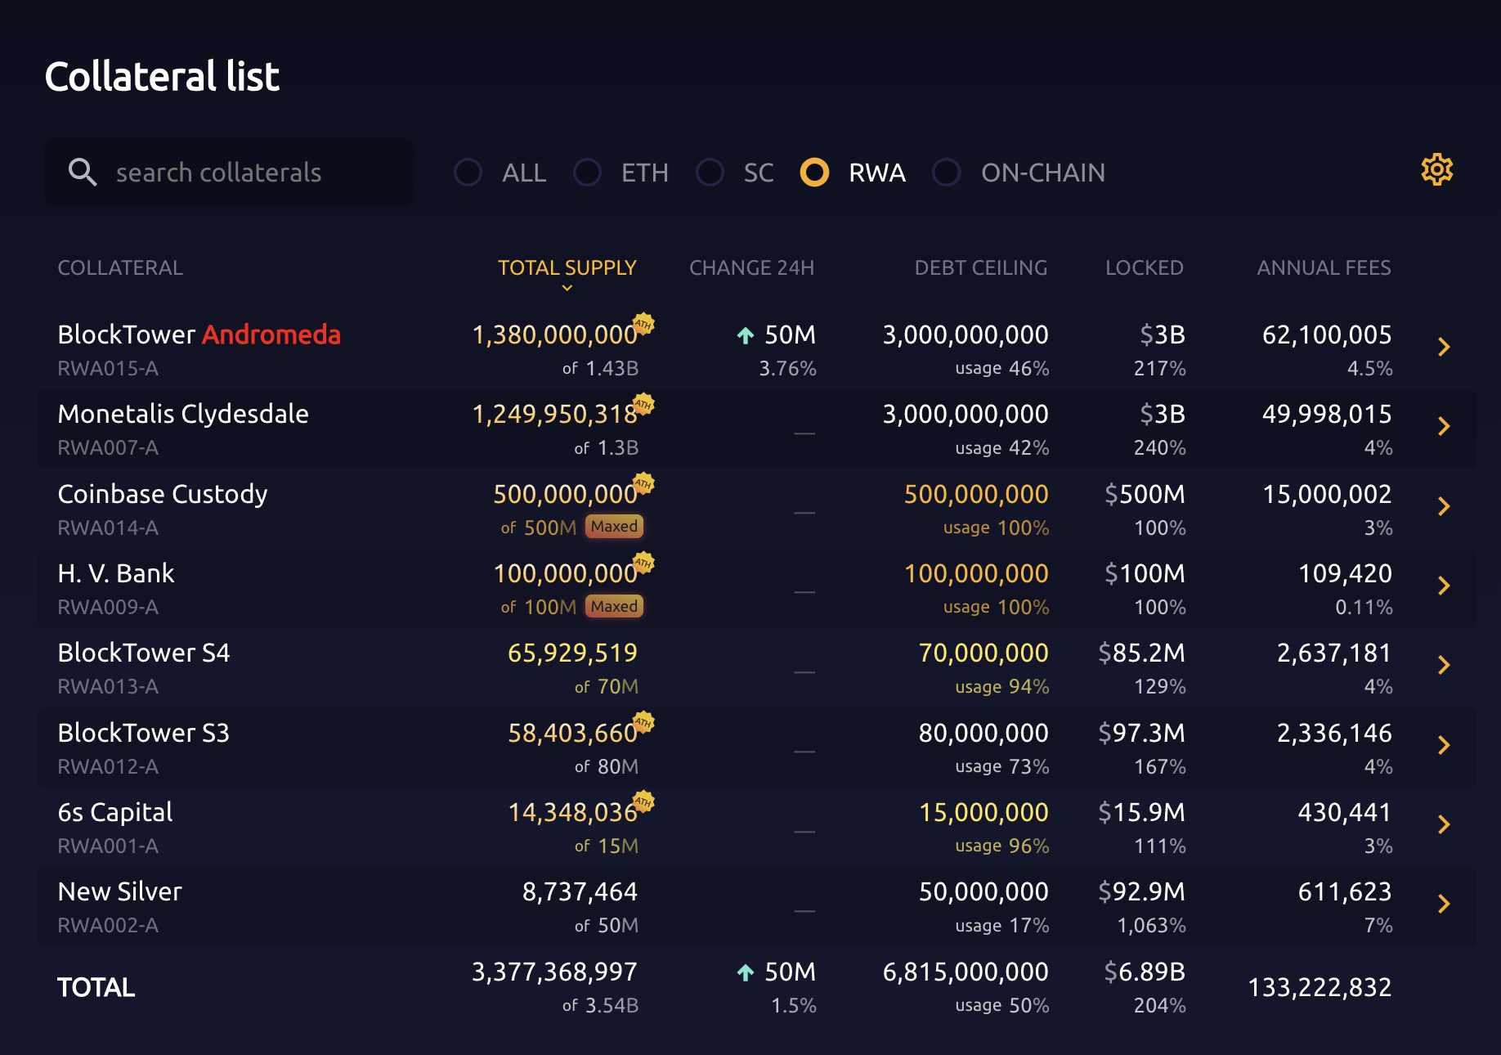Click the Maxed badge for H. V. Bank
This screenshot has width=1501, height=1055.
click(614, 606)
